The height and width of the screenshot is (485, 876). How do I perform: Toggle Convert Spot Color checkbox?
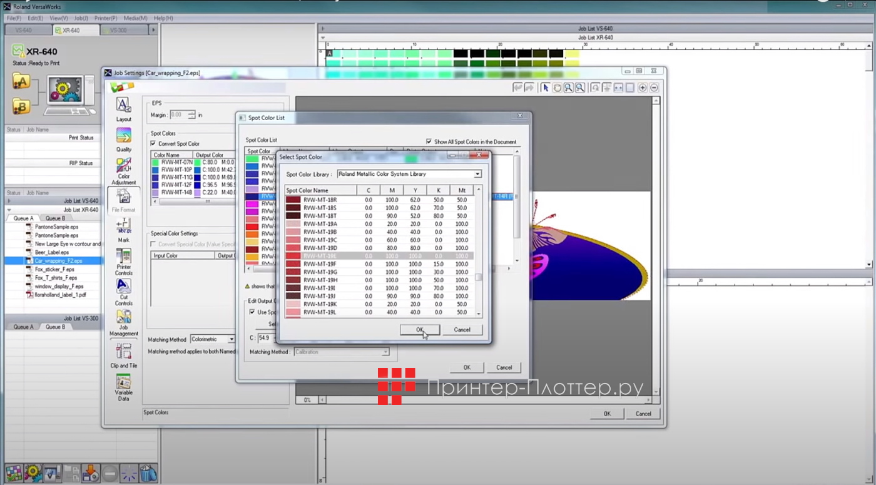pos(153,144)
